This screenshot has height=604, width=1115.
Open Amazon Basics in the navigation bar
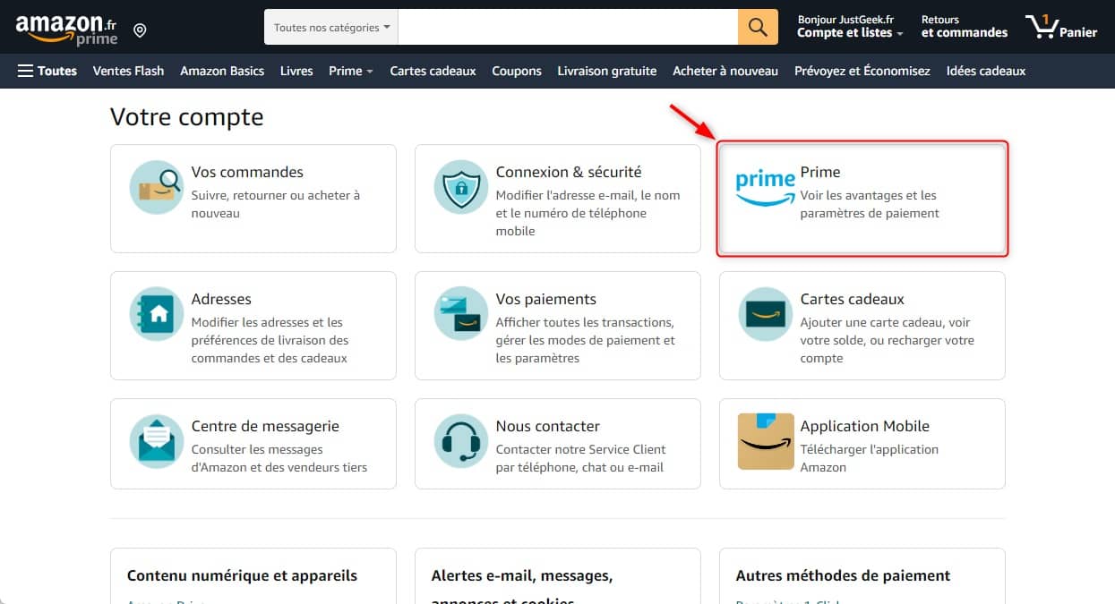[222, 71]
